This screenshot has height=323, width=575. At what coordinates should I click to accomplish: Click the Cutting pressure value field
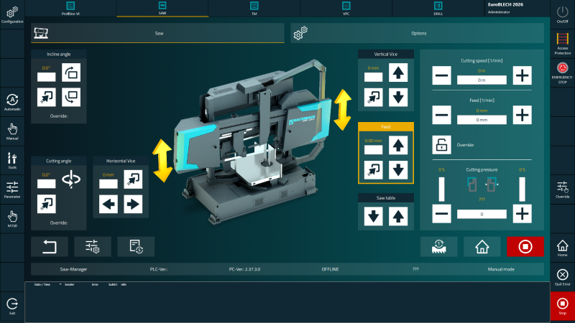pyautogui.click(x=482, y=214)
